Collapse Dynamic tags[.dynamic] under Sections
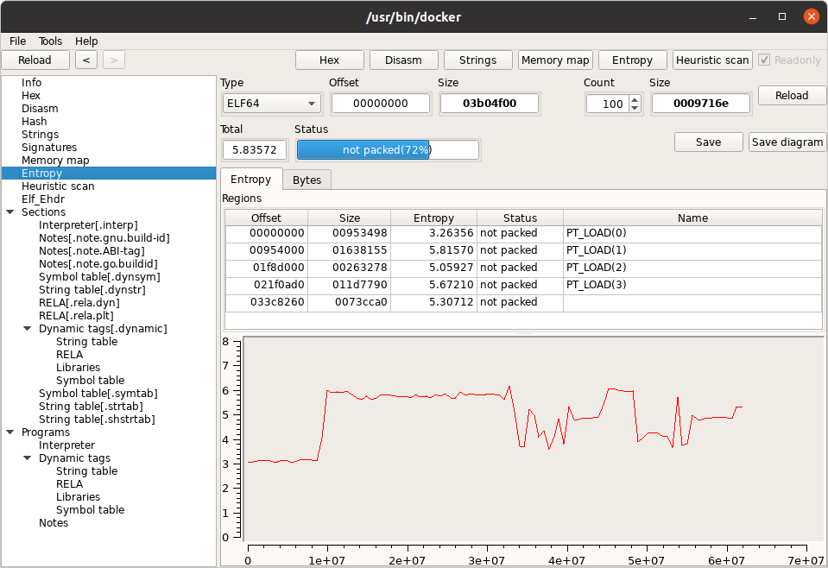Image resolution: width=828 pixels, height=568 pixels. point(27,329)
